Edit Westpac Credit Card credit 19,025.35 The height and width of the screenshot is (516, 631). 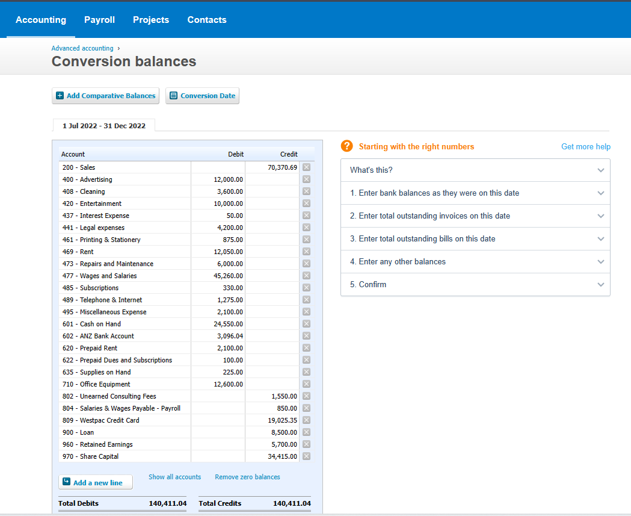[272, 420]
